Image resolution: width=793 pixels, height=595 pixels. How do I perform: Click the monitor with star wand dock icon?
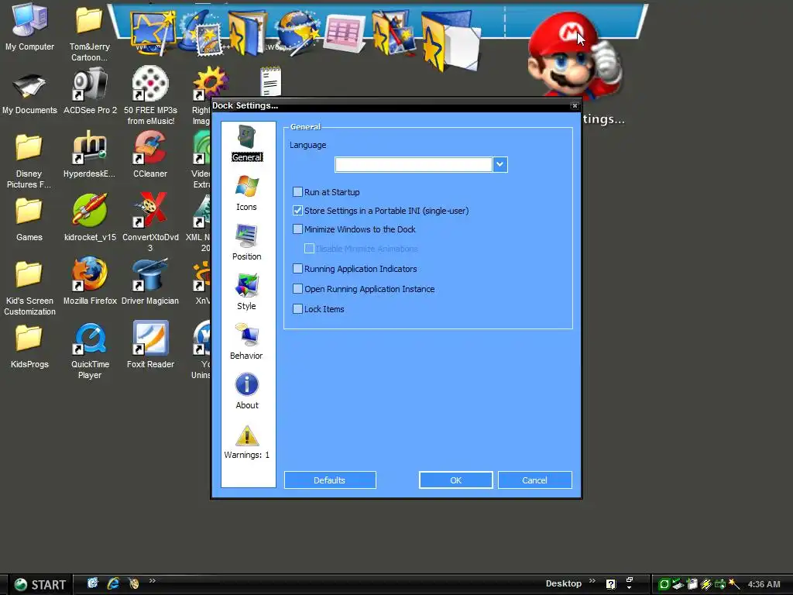153,33
